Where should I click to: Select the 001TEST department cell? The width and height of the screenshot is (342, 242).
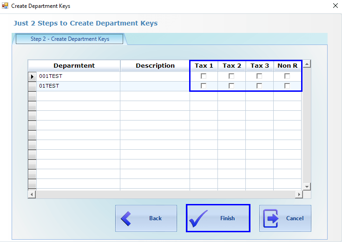(x=79, y=76)
